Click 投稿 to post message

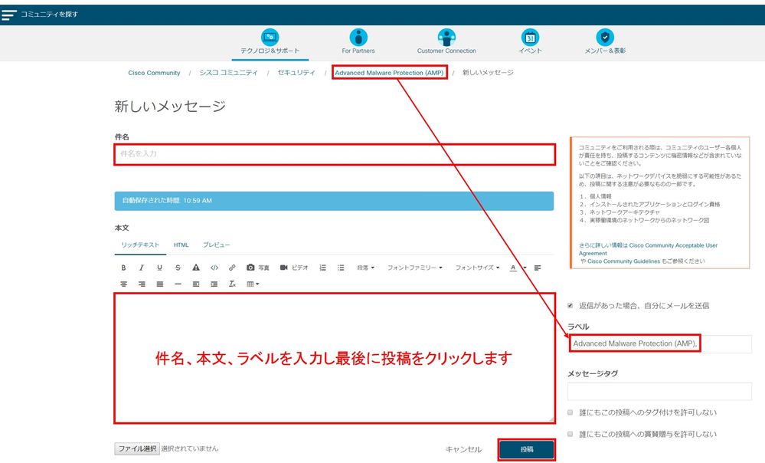526,450
